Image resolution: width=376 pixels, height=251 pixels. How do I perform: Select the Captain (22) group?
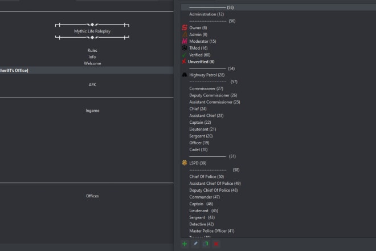[x=200, y=122]
